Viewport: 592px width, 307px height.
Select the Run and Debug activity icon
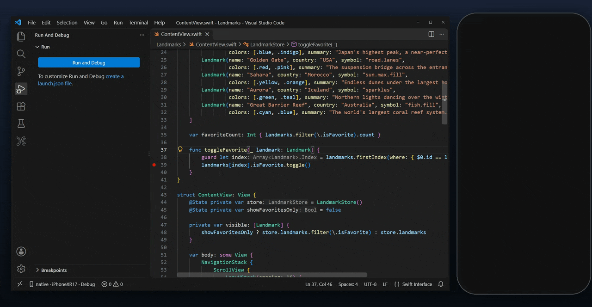coord(21,89)
